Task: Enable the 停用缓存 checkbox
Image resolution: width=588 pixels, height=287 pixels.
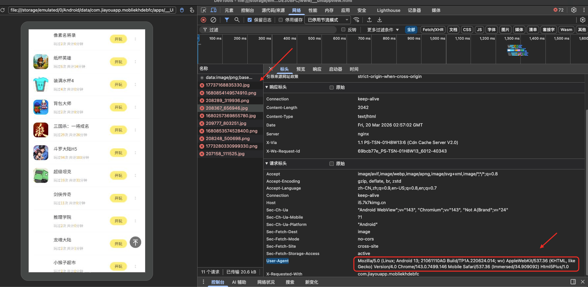Action: coord(281,20)
